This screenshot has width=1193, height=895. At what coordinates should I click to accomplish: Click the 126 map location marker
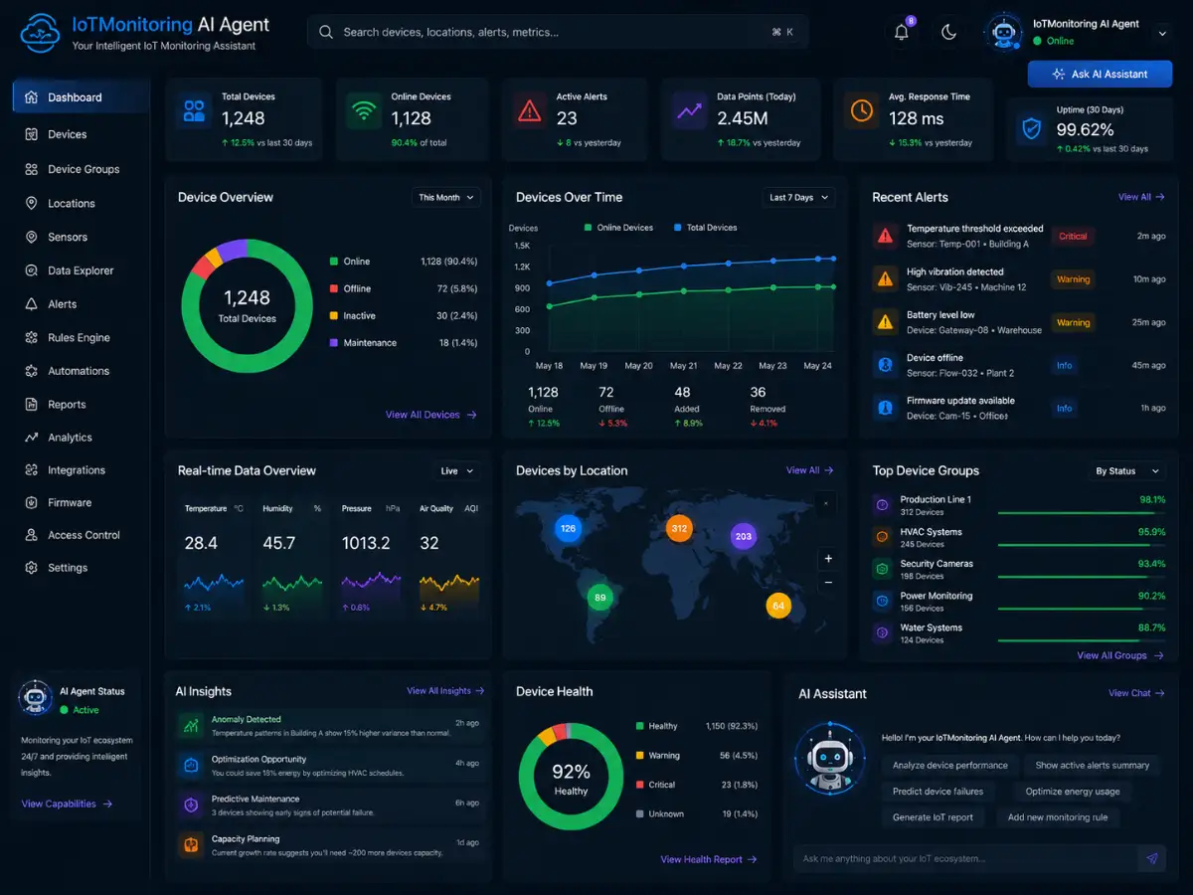(568, 528)
